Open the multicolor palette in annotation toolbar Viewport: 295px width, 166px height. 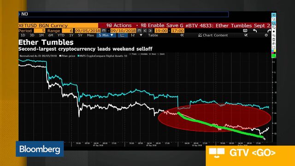pyautogui.click(x=274, y=51)
